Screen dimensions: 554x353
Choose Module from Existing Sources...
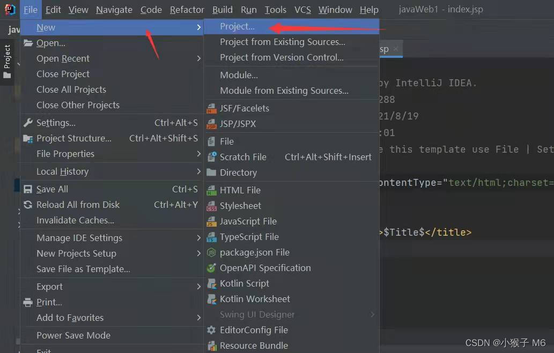[292, 91]
